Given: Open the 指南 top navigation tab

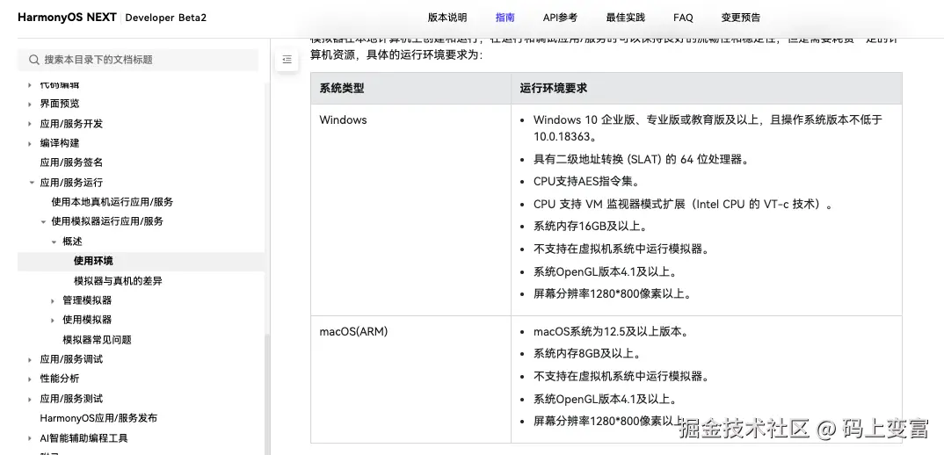Looking at the screenshot, I should pyautogui.click(x=505, y=18).
